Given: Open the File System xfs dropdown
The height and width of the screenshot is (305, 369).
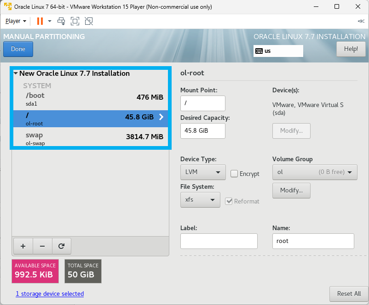Looking at the screenshot, I should coord(200,200).
